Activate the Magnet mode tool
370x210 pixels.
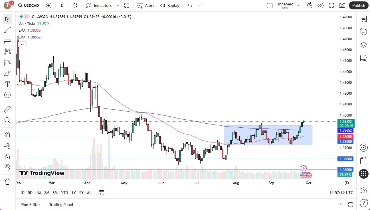[7, 134]
